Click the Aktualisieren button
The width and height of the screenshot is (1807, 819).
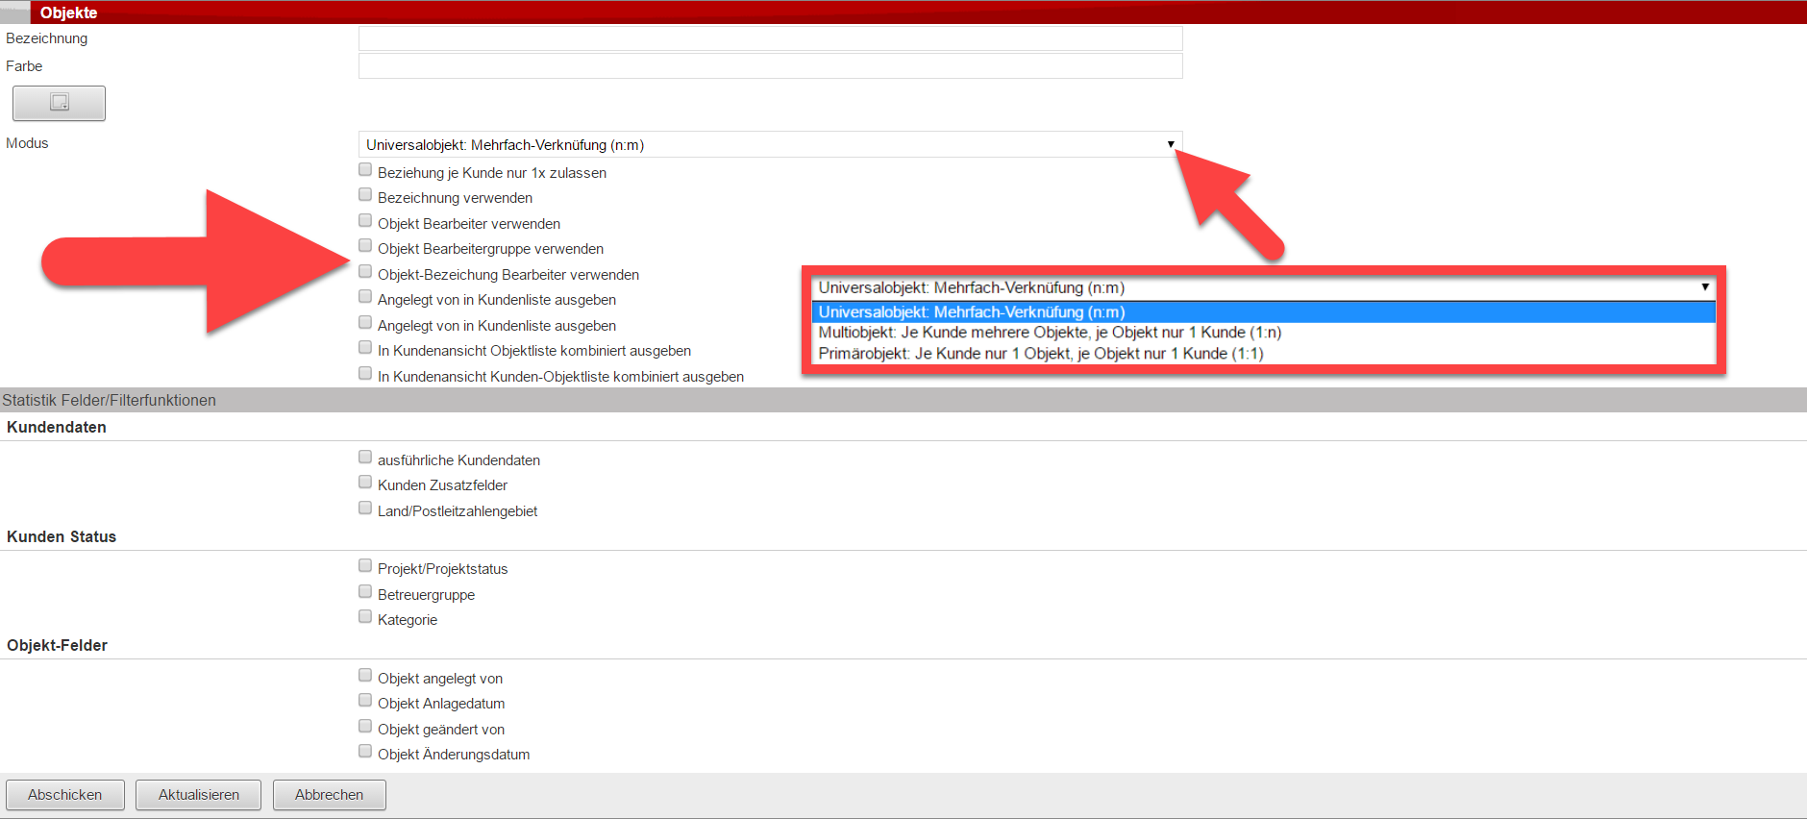tap(199, 795)
